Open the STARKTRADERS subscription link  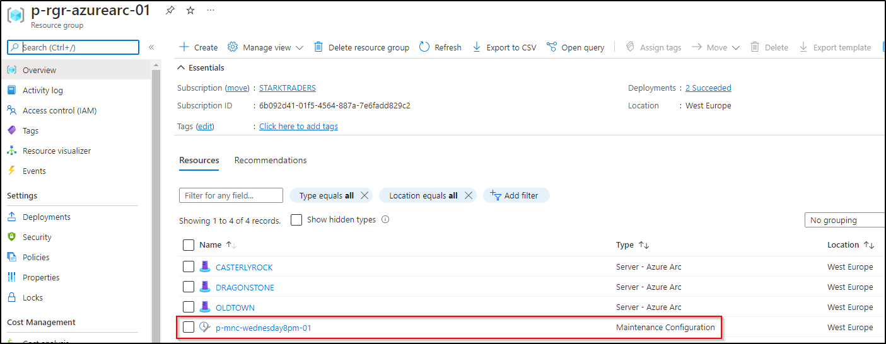(288, 88)
